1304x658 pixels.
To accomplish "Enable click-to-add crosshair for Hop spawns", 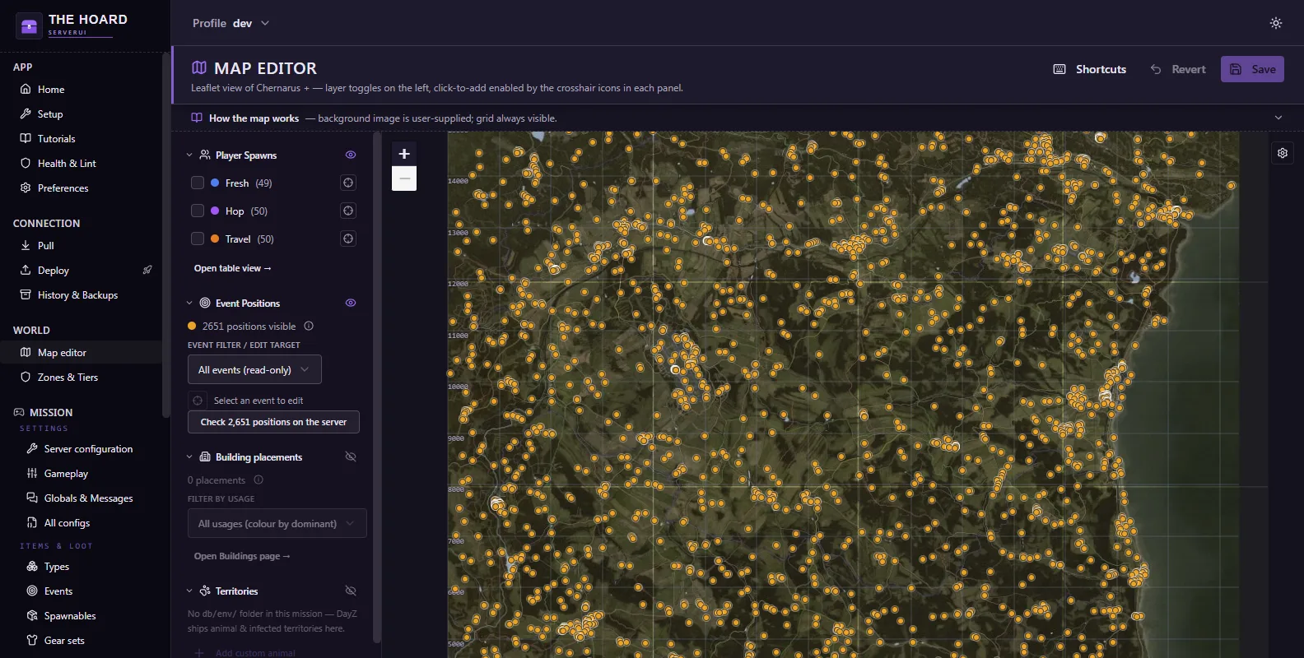I will (348, 211).
